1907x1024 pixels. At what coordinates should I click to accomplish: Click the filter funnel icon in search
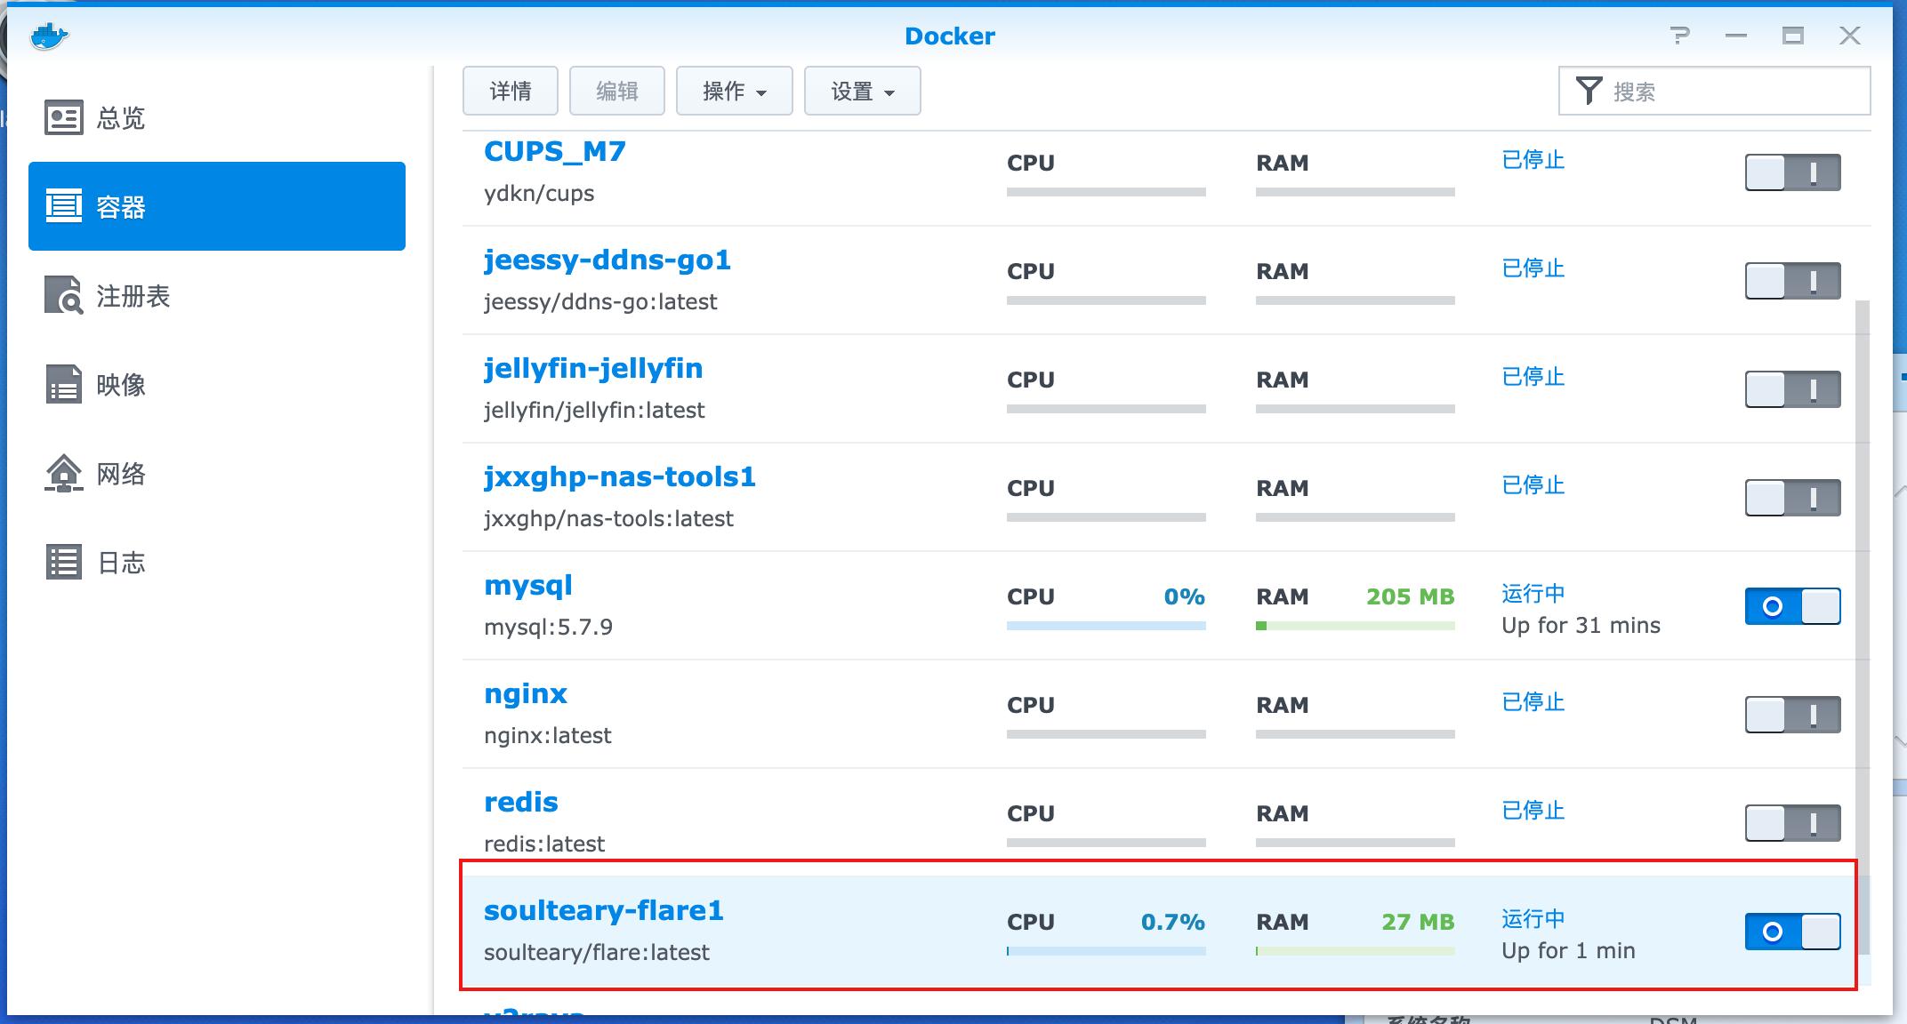point(1589,91)
